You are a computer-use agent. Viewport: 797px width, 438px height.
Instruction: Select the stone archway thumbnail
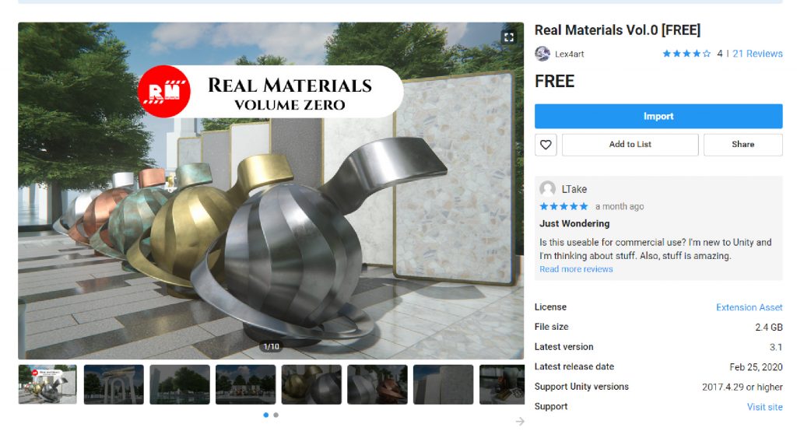coord(114,384)
